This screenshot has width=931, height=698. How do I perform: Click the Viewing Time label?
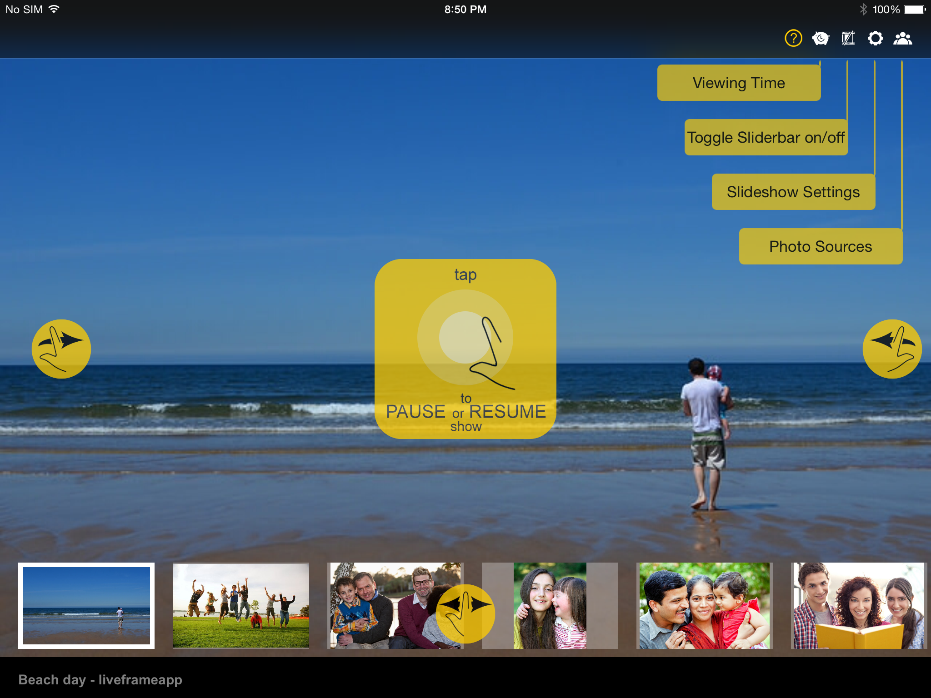click(739, 83)
